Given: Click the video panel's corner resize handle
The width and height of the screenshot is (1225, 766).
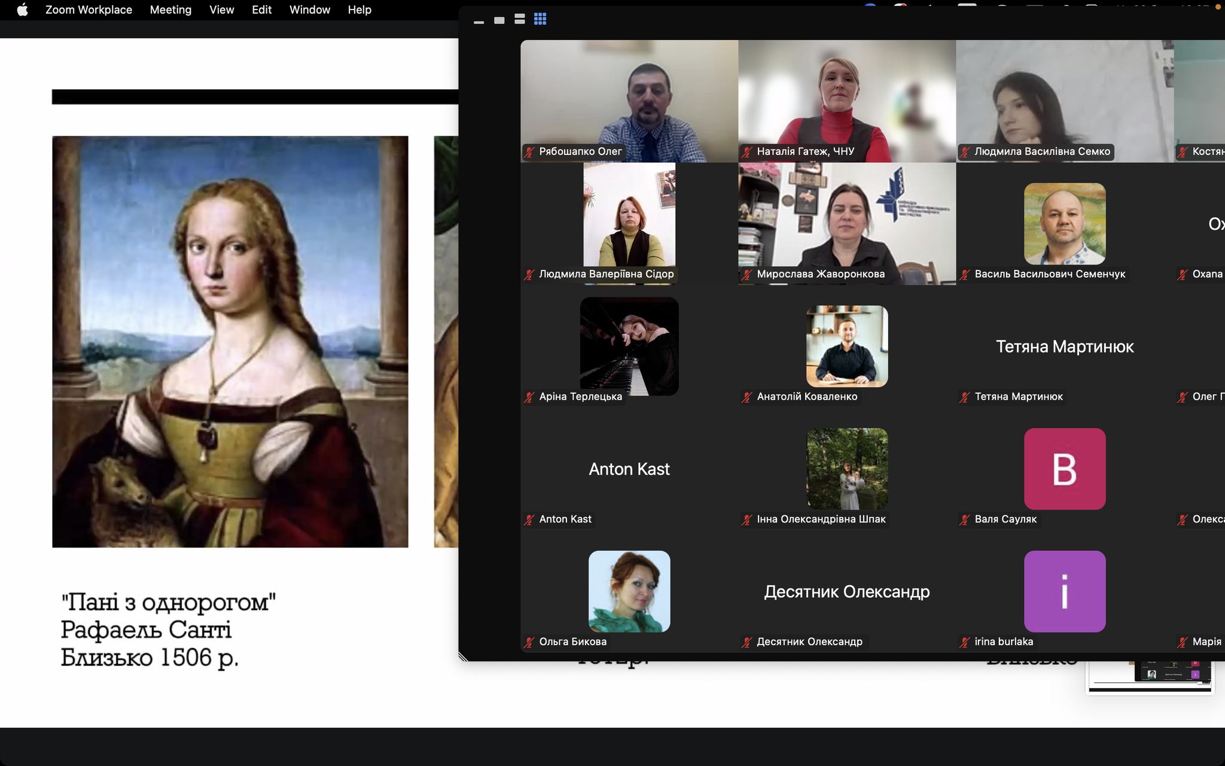Looking at the screenshot, I should click(464, 656).
